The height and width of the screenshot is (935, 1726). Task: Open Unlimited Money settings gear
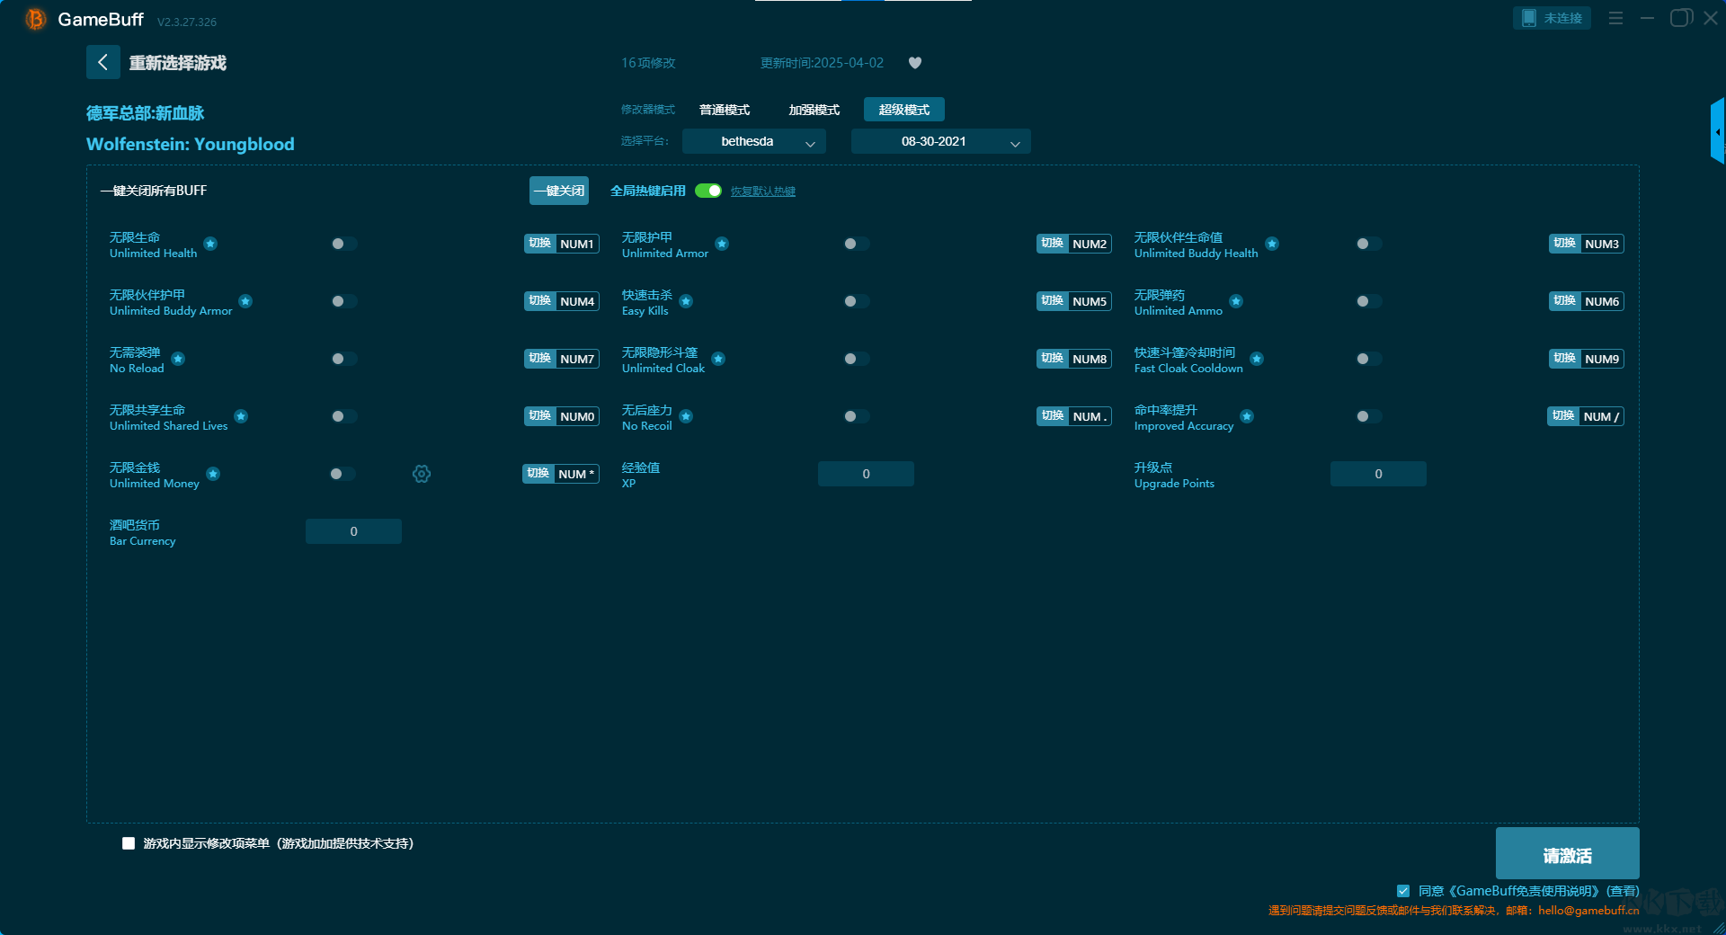coord(422,474)
